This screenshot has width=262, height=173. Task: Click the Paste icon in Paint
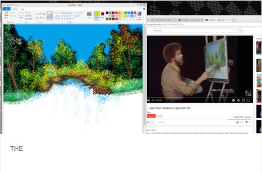click(6, 15)
